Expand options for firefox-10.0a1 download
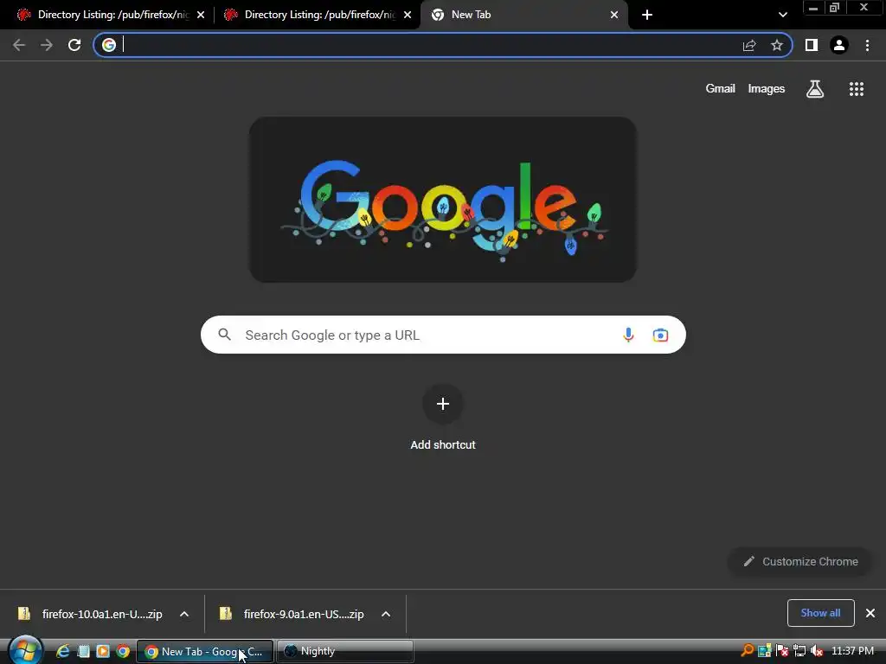This screenshot has height=664, width=886. tap(184, 614)
